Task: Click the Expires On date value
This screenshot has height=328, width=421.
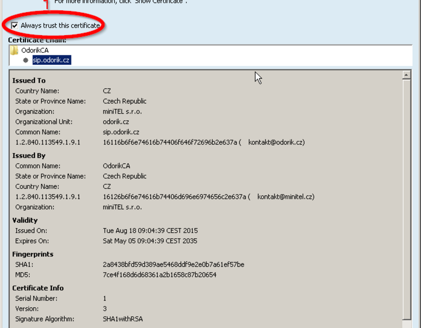Action: 150,241
